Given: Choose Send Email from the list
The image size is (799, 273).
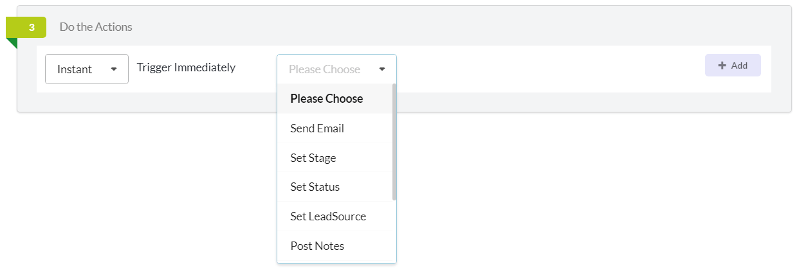Looking at the screenshot, I should (x=335, y=128).
